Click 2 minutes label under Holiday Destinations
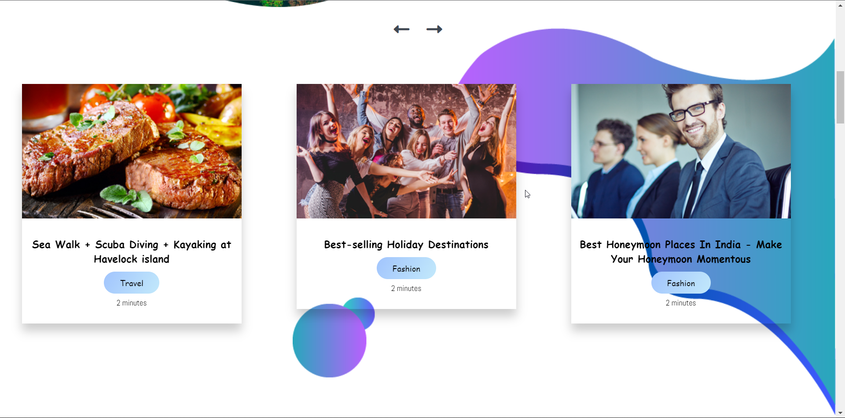The width and height of the screenshot is (845, 418). (406, 288)
